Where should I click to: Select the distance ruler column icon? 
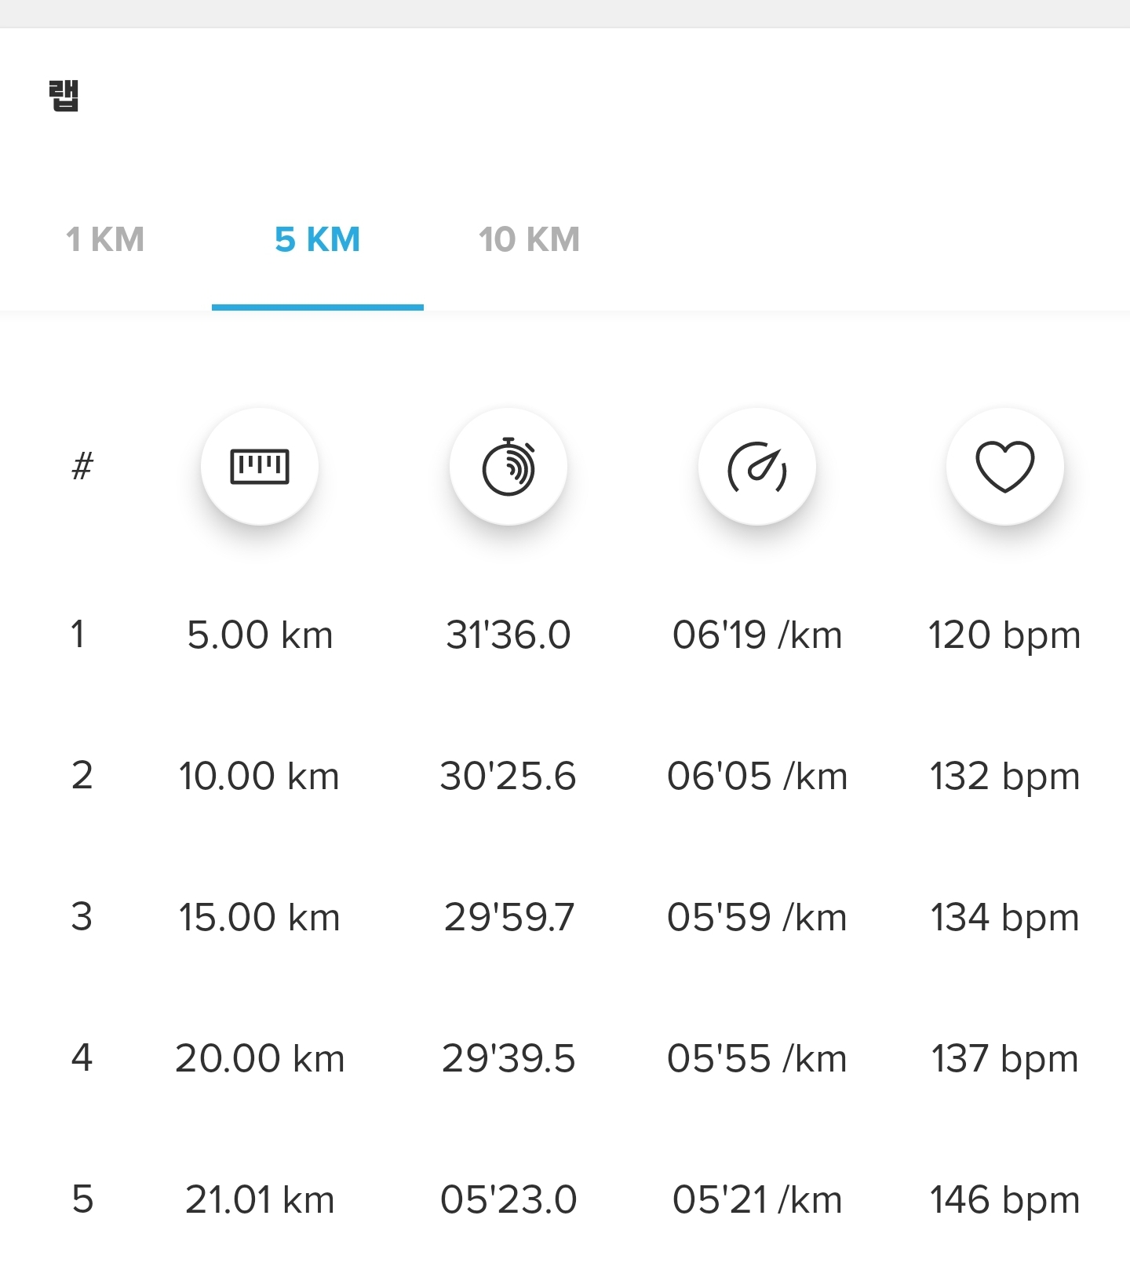click(x=260, y=467)
